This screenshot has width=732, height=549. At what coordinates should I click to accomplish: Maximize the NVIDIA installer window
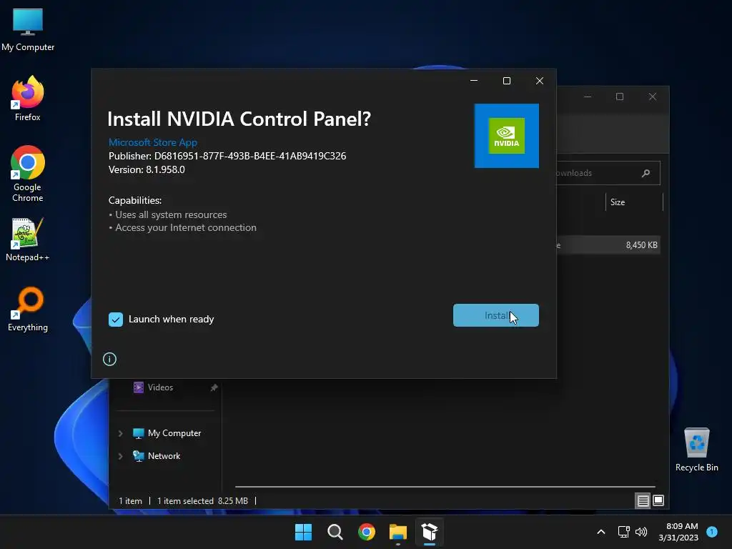click(507, 81)
